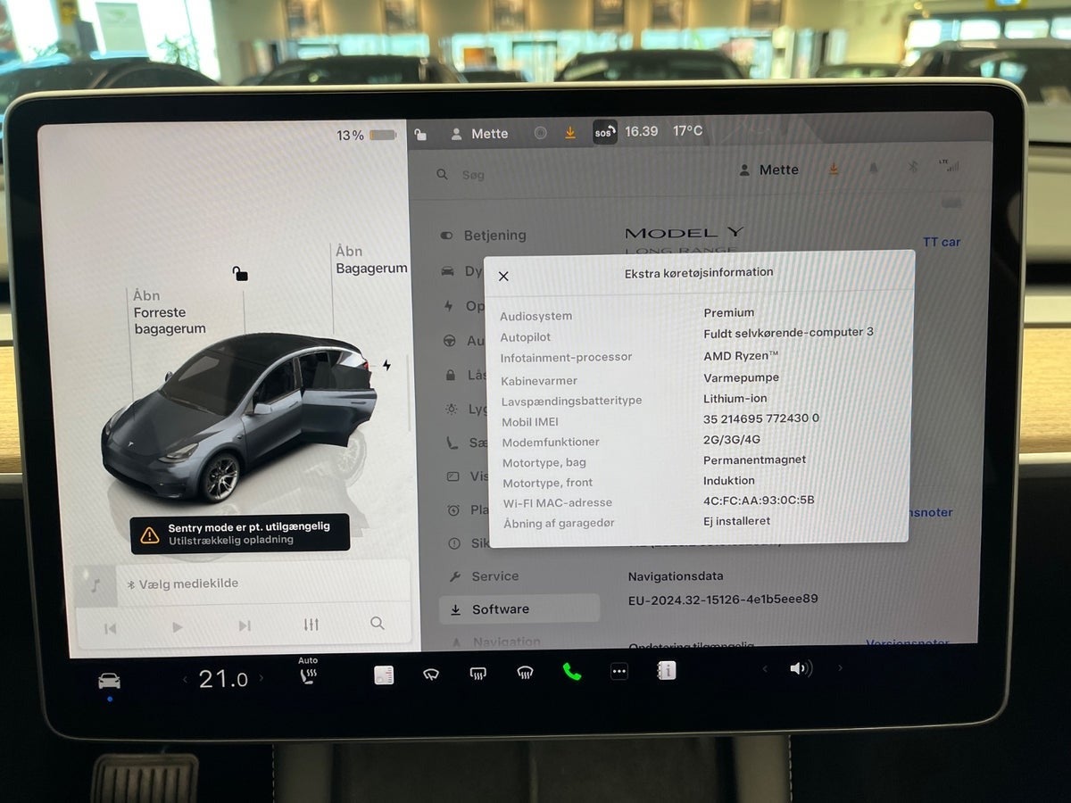Activate the windshield wiper icon
1071x803 pixels.
tap(431, 674)
